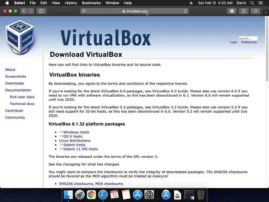Open App Store from the Dock

tap(138, 195)
